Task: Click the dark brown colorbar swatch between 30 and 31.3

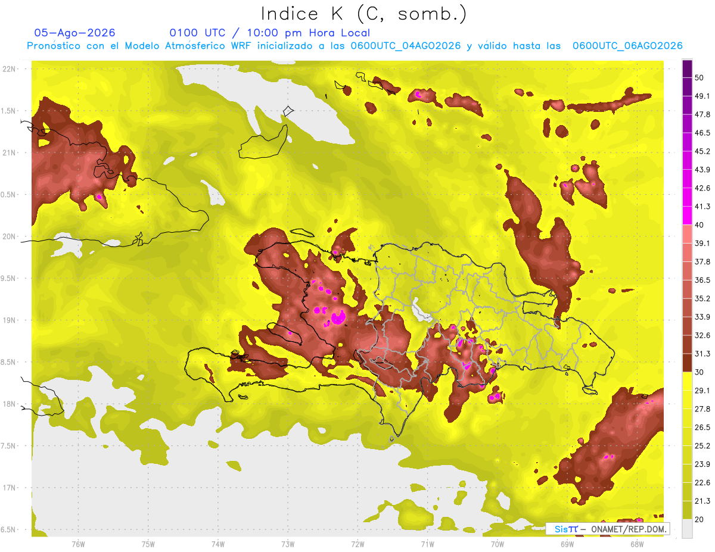Action: click(x=687, y=363)
